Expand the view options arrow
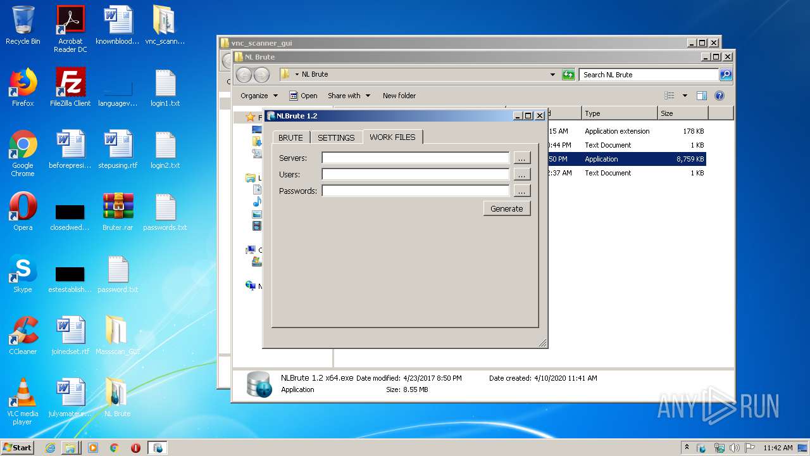Viewport: 810px width, 456px height. (x=685, y=96)
